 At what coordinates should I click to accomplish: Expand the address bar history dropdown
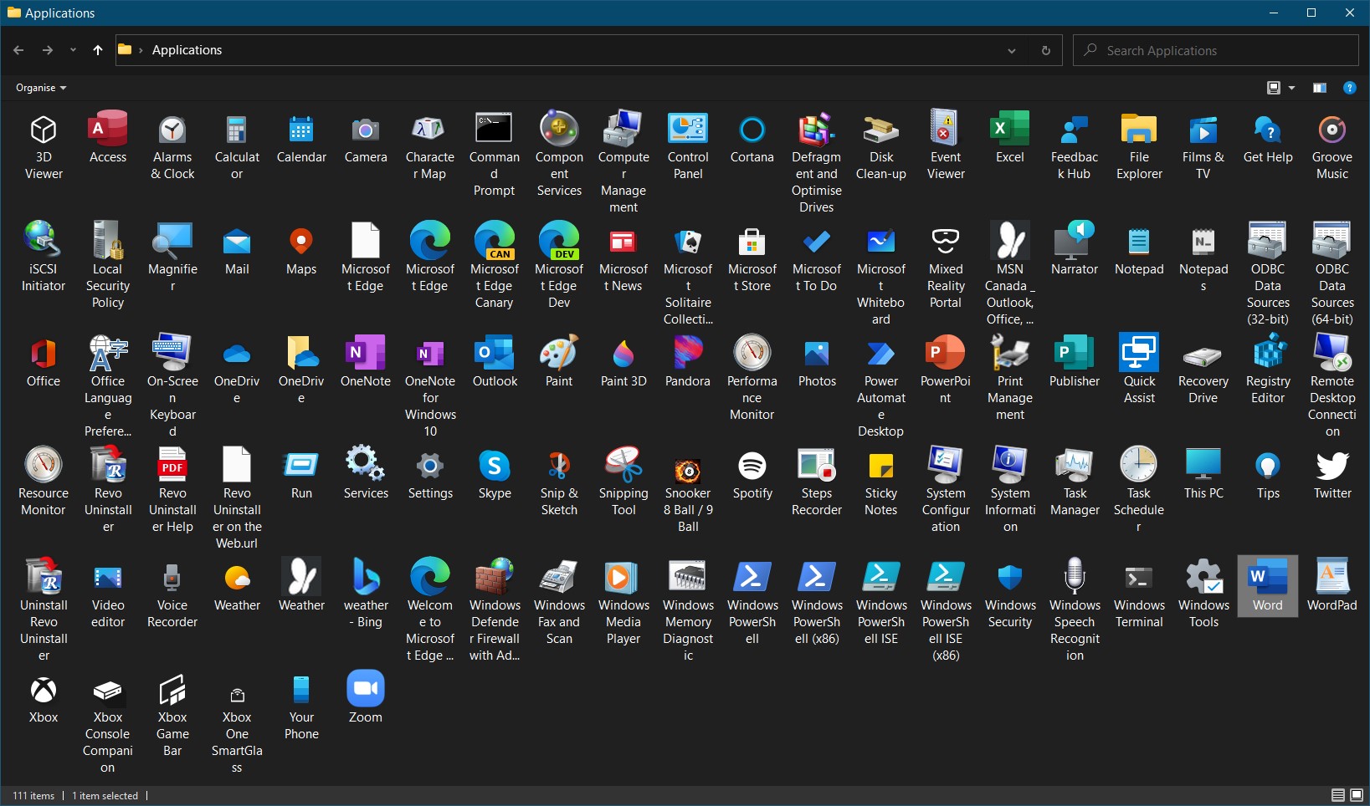1012,50
